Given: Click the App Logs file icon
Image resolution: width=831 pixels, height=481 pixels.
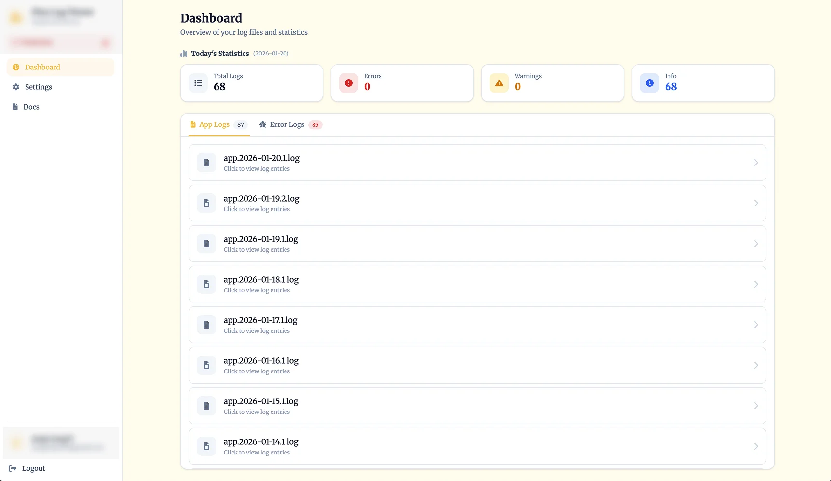Looking at the screenshot, I should 193,124.
